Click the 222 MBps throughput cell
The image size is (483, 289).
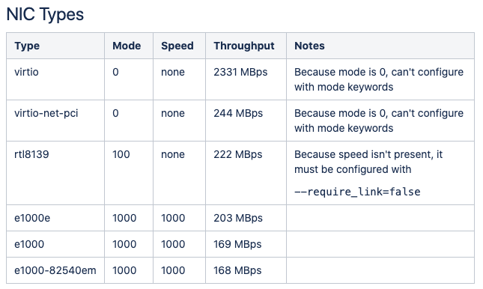coord(238,154)
